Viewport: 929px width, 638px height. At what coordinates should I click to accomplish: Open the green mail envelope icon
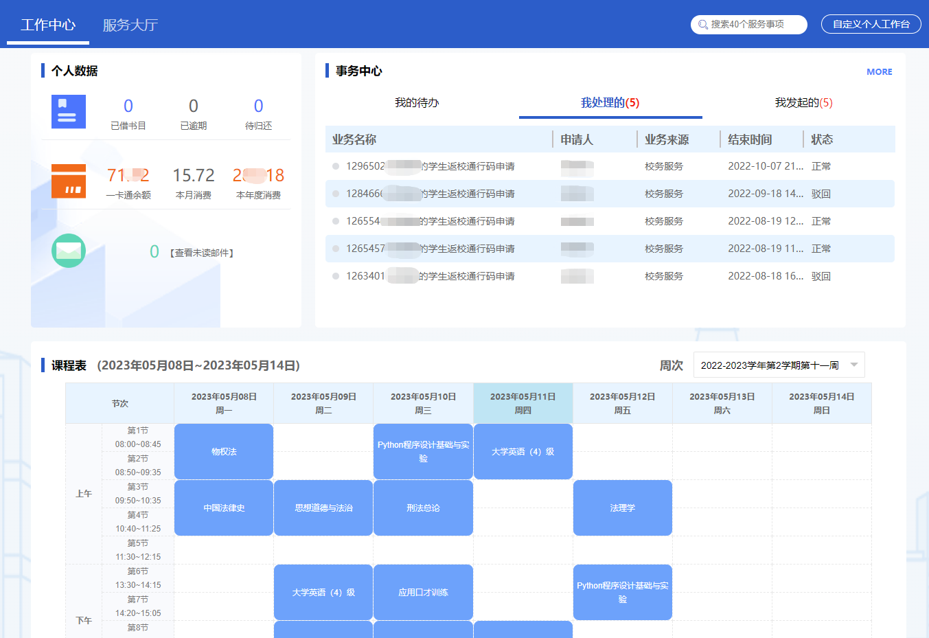(69, 251)
